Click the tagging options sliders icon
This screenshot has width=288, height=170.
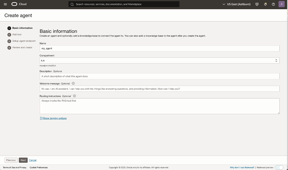(41, 118)
